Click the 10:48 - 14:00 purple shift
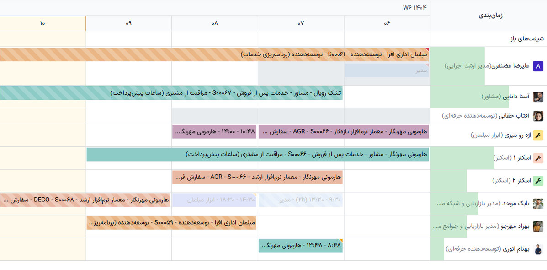The height and width of the screenshot is (270, 547). click(x=214, y=132)
